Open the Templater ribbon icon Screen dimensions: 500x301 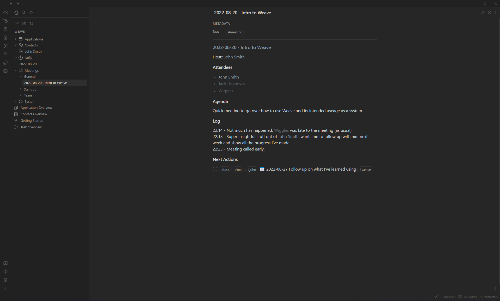5,13
